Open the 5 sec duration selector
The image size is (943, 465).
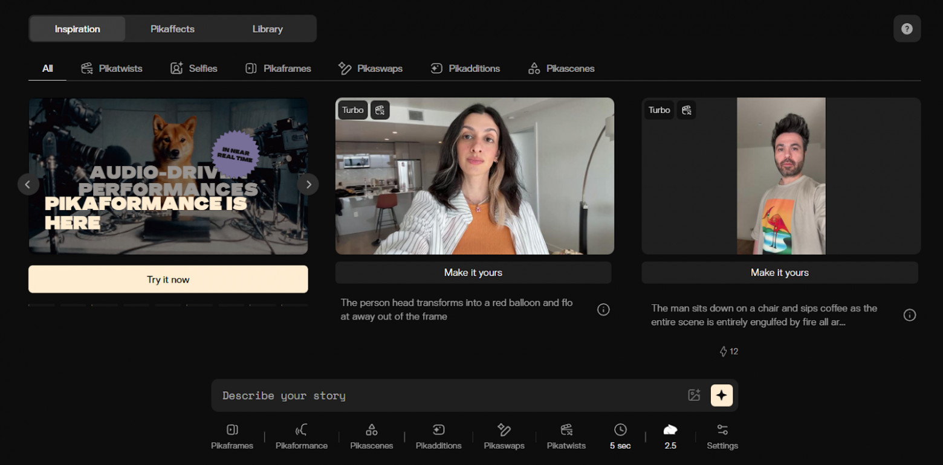coord(620,437)
